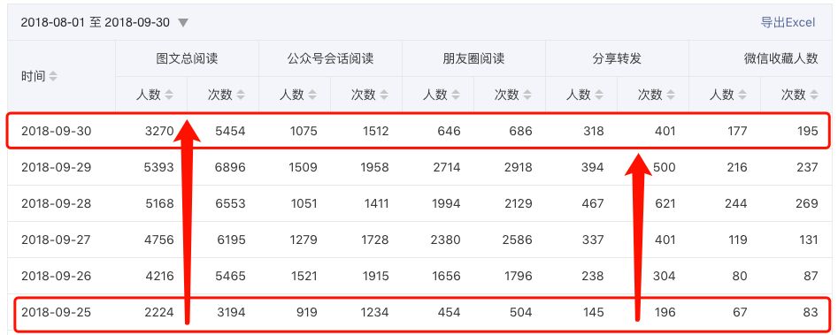Sort 朋友圈阅读 次数 column
The width and height of the screenshot is (838, 335).
coord(527,95)
